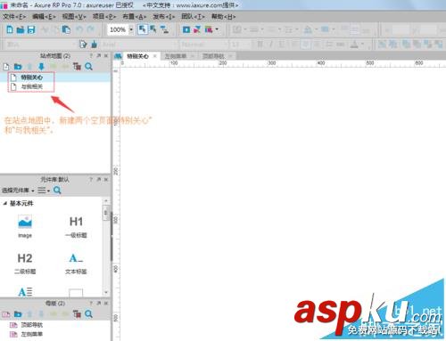Add a new page in sitemap panel

(6, 67)
